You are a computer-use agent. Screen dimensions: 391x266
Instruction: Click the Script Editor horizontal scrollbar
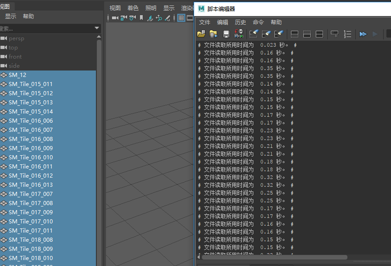point(274,257)
